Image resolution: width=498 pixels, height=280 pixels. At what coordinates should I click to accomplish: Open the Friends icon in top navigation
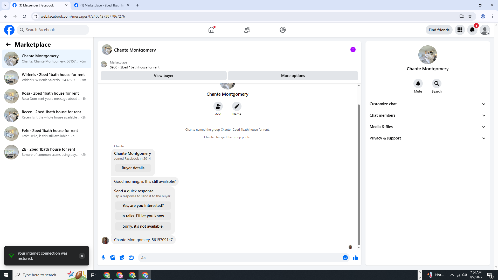pyautogui.click(x=247, y=30)
